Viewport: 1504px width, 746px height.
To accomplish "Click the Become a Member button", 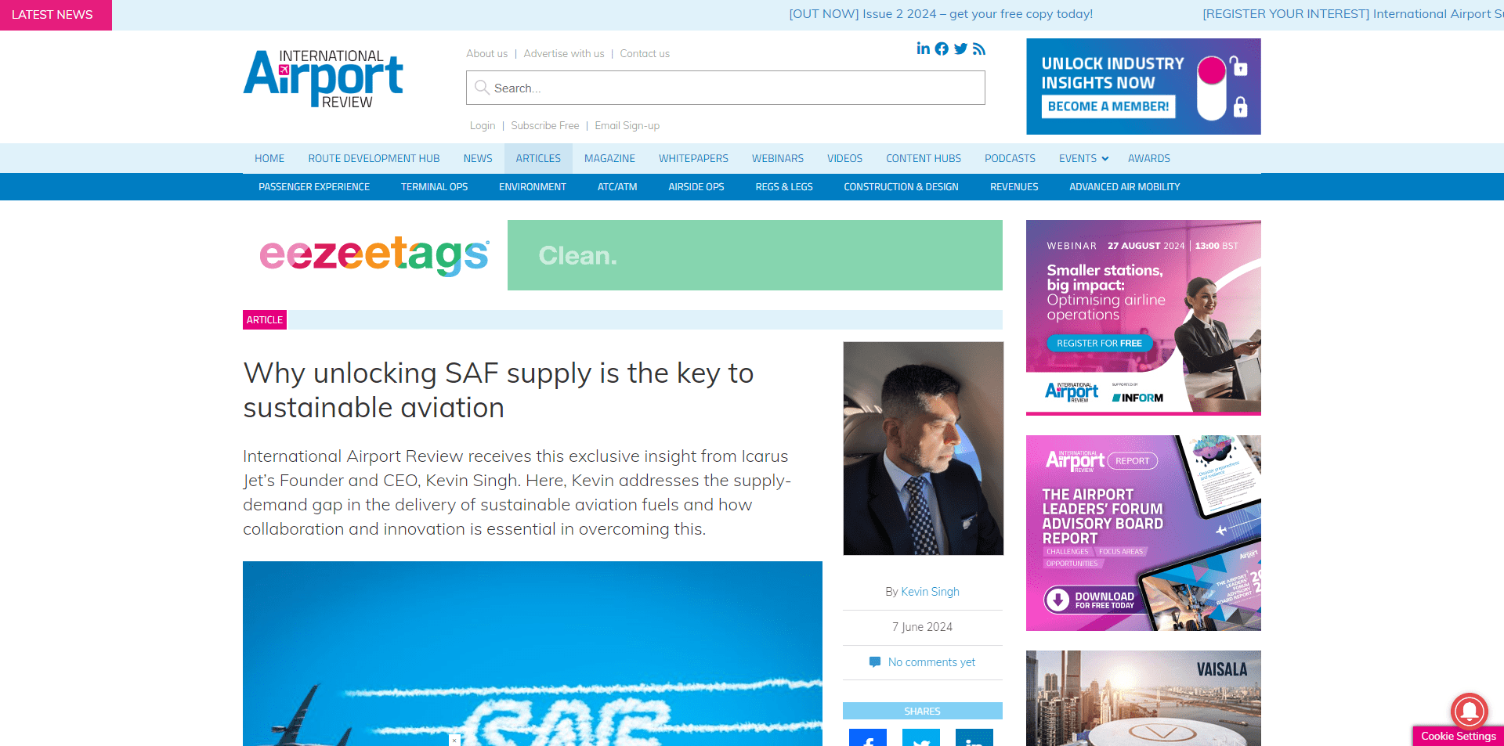I will click(x=1108, y=106).
